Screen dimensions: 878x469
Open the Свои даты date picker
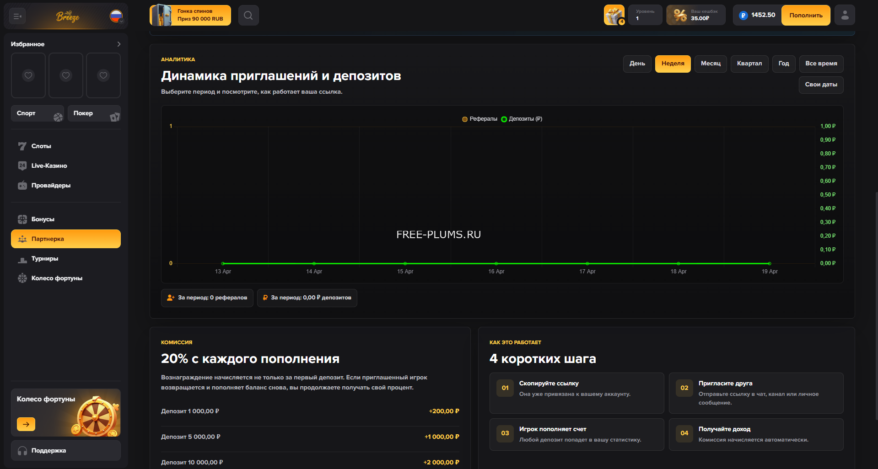click(x=821, y=85)
